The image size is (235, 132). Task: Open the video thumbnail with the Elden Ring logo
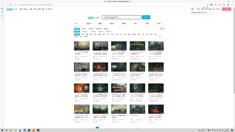click(100, 88)
